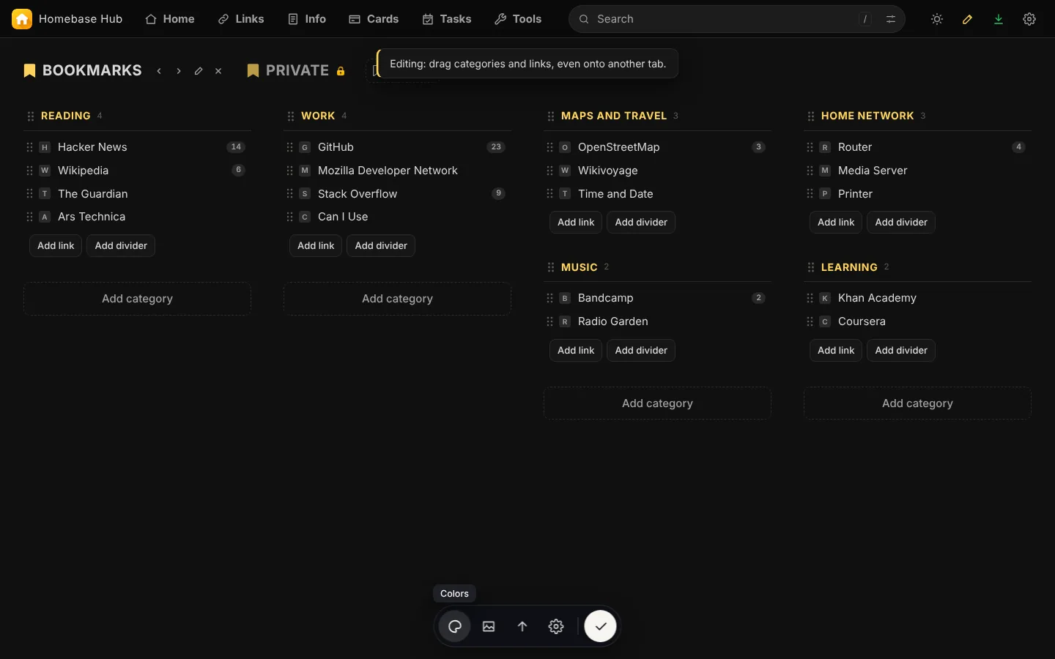Open the Home menu item
Viewport: 1055px width, 659px height.
(x=170, y=19)
